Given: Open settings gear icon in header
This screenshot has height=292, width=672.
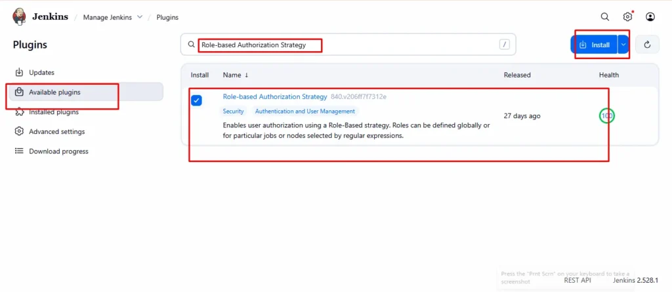Looking at the screenshot, I should [627, 17].
